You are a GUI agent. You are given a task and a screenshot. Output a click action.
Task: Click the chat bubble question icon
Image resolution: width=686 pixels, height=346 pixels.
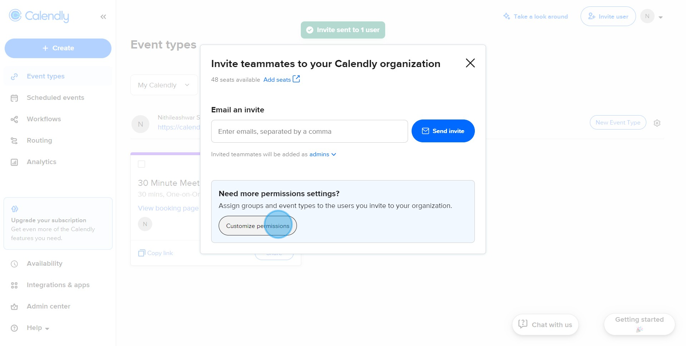(523, 324)
